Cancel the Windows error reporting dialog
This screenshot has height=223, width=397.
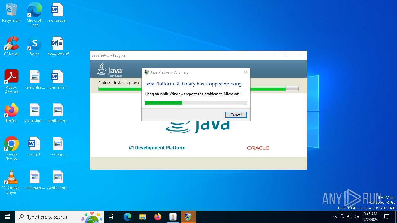click(236, 115)
